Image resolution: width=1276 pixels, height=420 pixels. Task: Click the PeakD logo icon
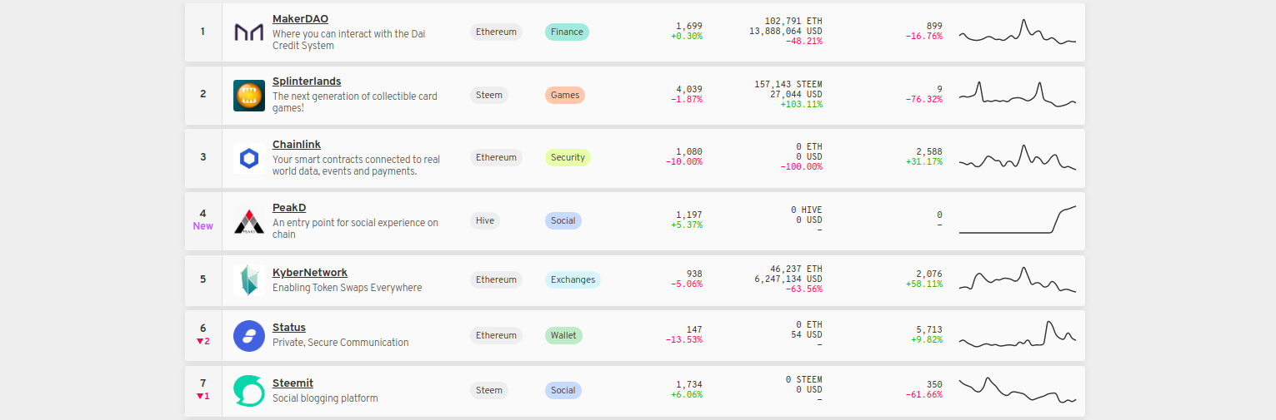[x=248, y=222]
